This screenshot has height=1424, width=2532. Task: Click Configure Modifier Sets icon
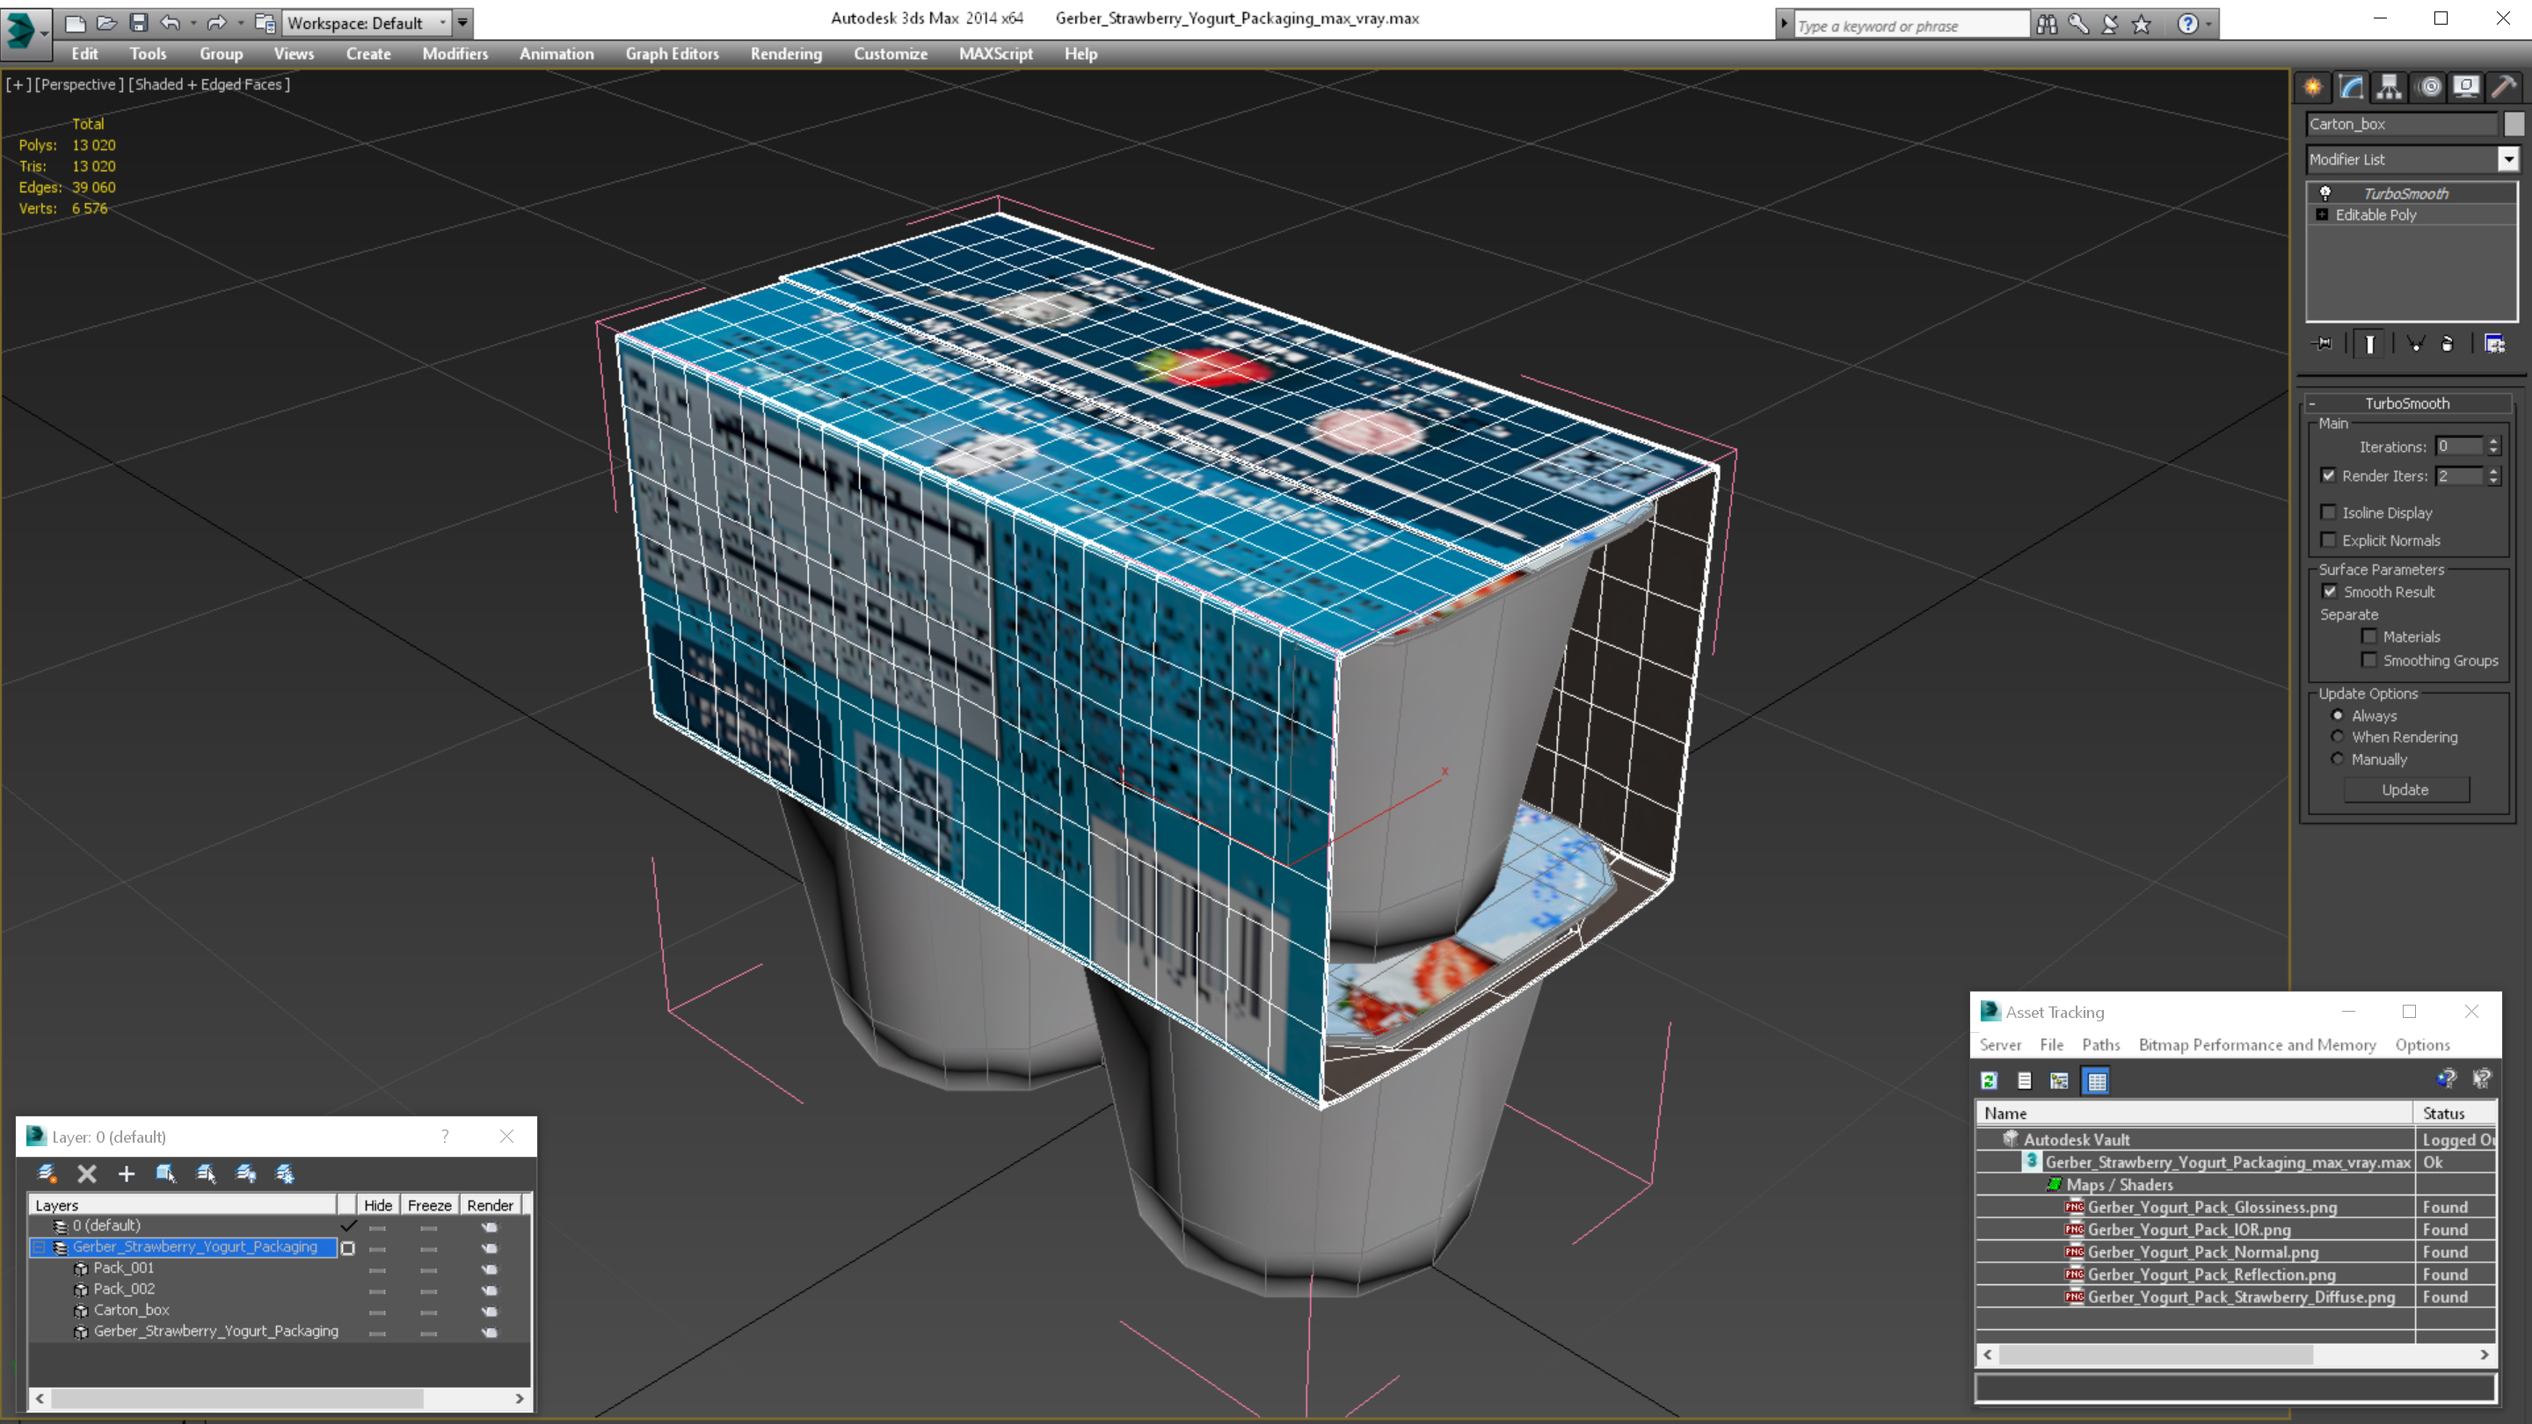(x=2495, y=344)
